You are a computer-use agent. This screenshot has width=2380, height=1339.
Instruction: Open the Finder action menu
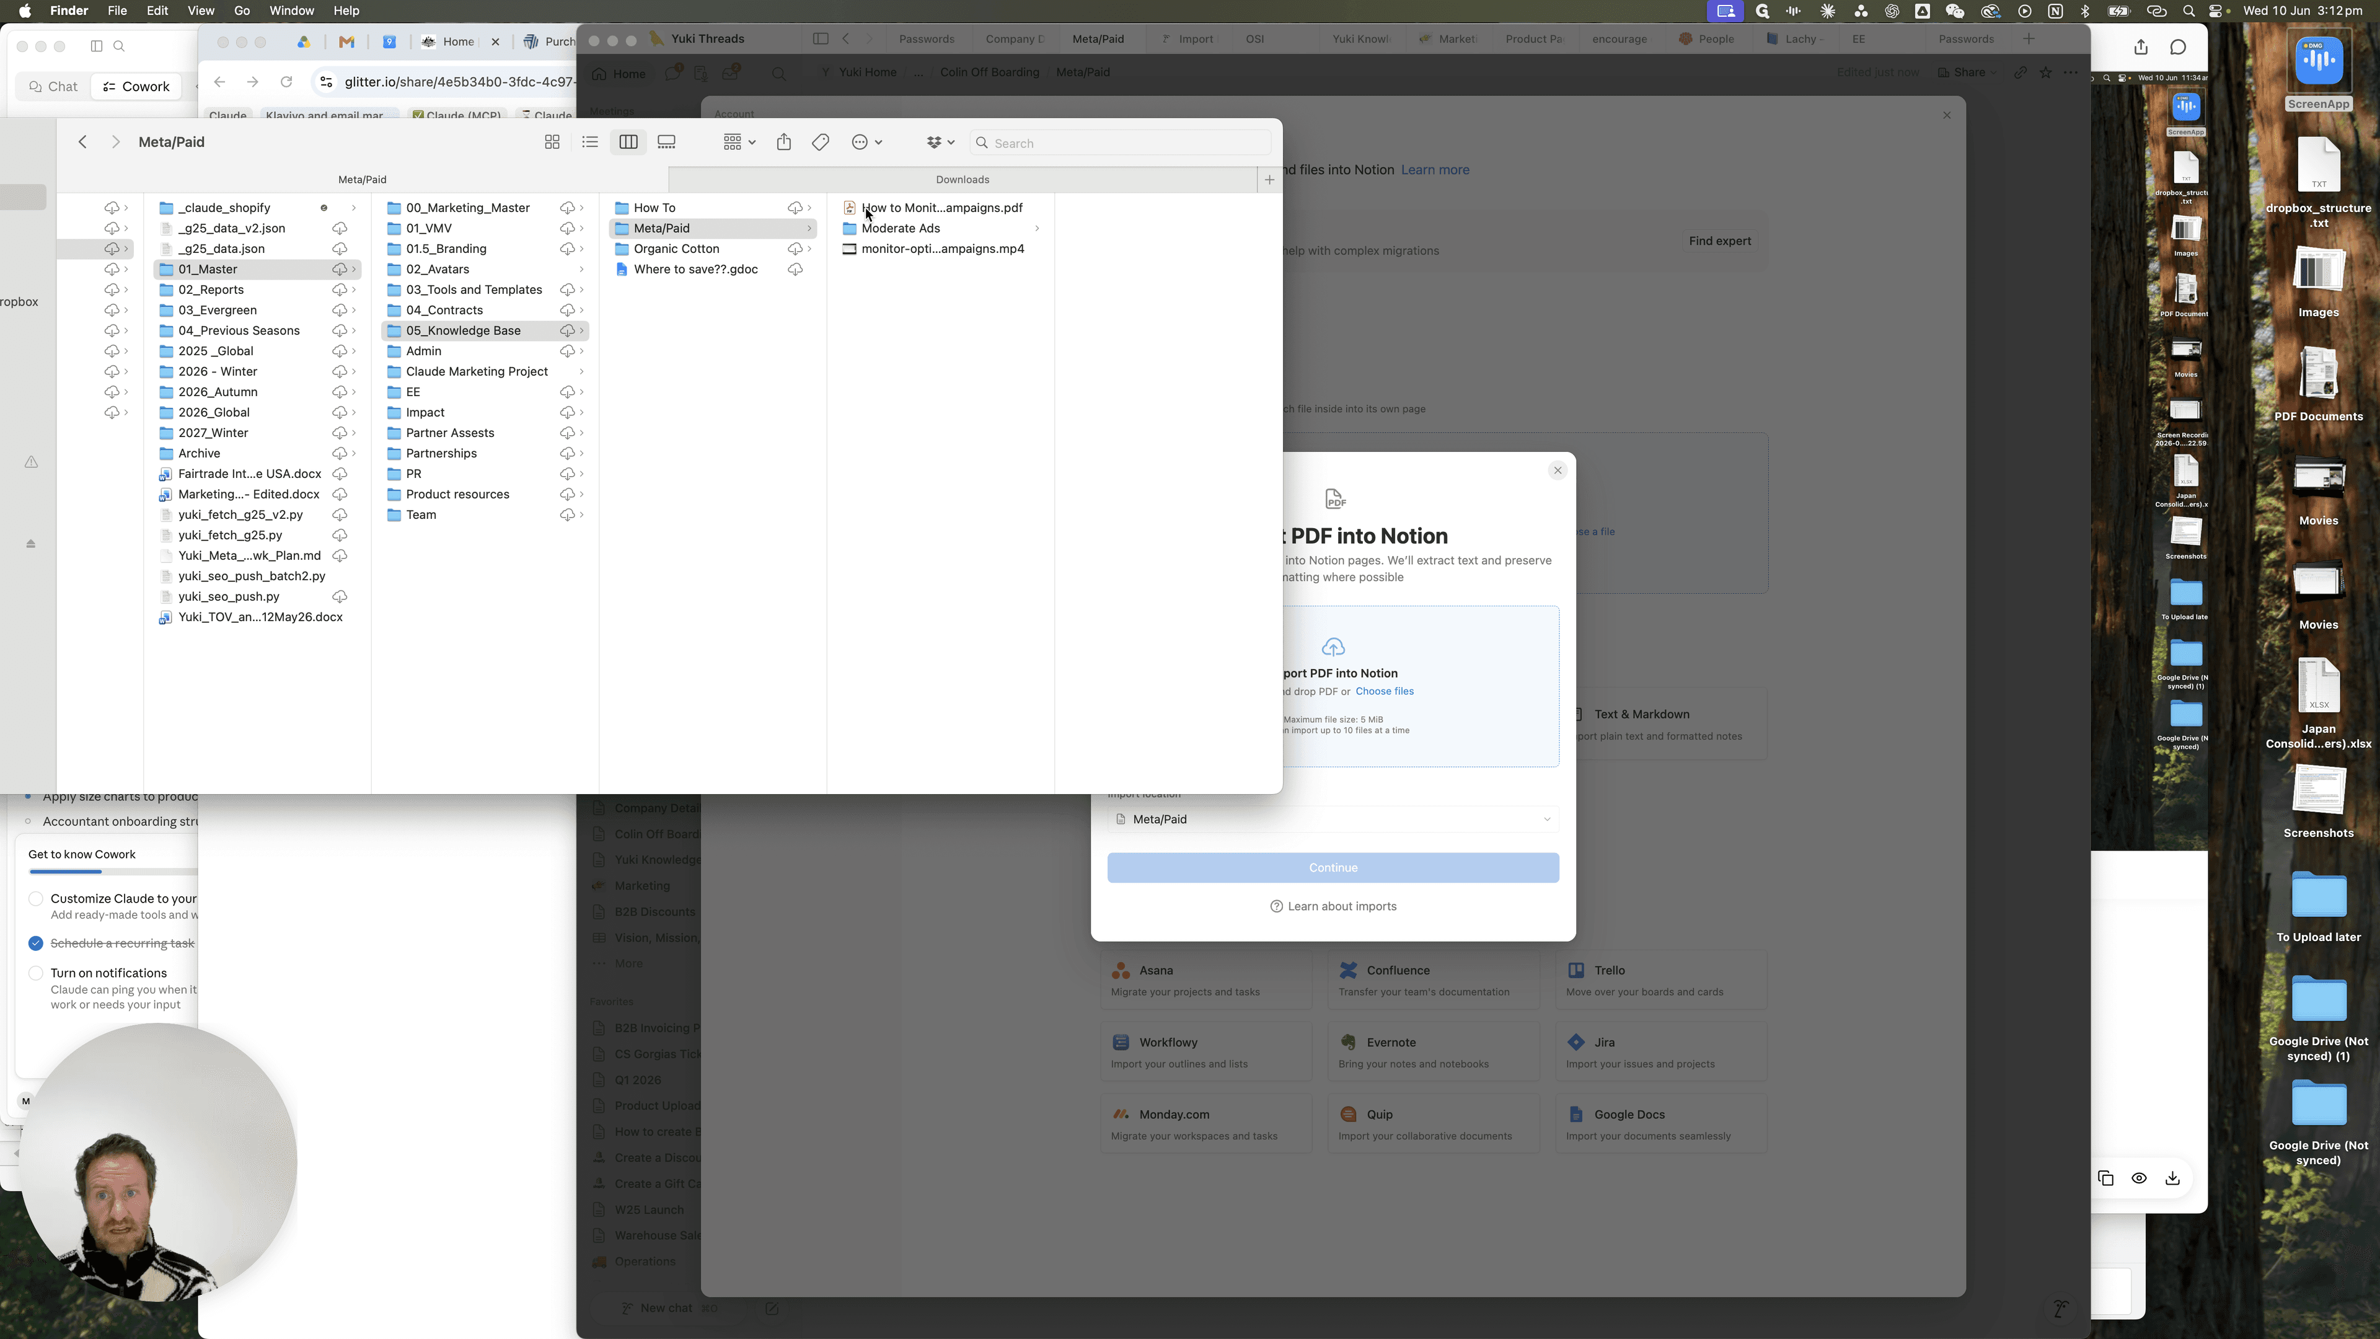coord(866,143)
